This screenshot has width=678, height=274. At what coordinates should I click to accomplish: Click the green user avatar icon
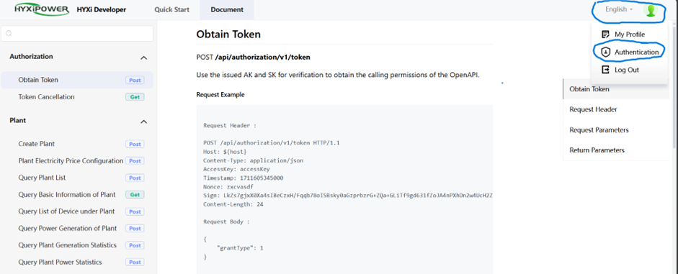pos(651,10)
